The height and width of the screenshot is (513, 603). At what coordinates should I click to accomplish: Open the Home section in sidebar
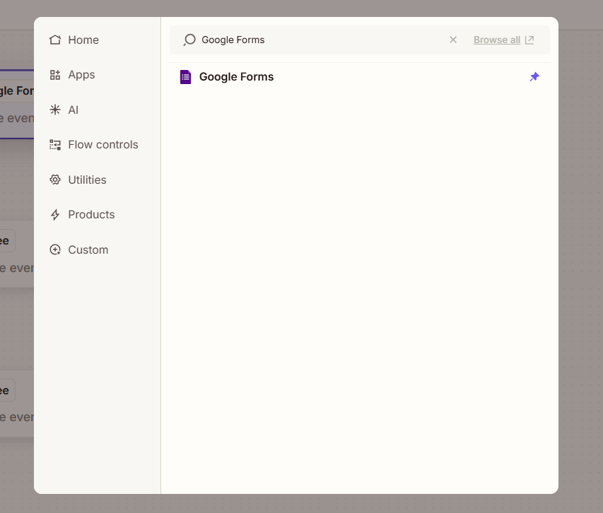(x=74, y=40)
